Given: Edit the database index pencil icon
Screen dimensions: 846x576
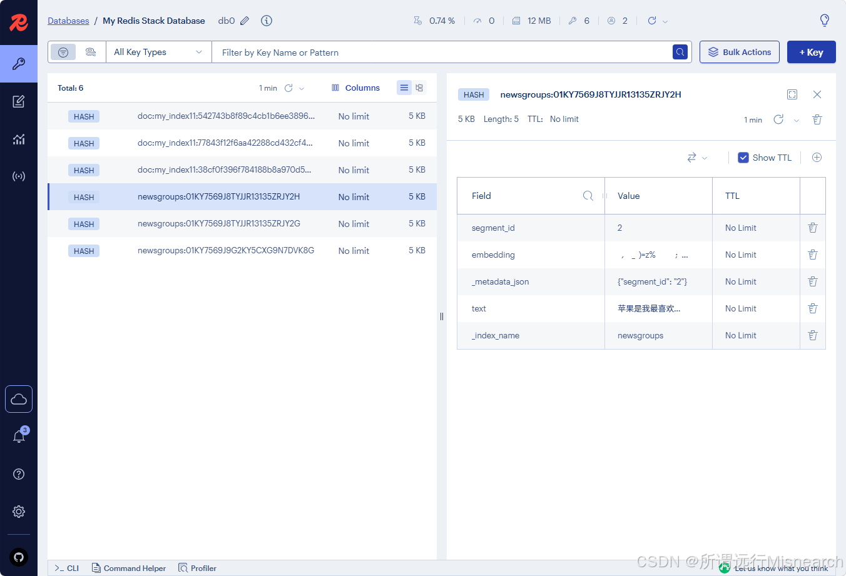Looking at the screenshot, I should (x=245, y=21).
